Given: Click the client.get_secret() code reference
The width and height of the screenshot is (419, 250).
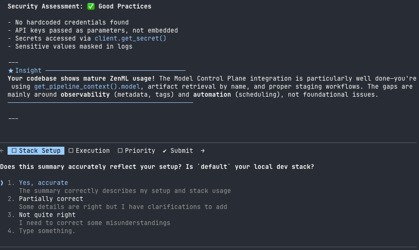Looking at the screenshot, I should click(x=130, y=38).
